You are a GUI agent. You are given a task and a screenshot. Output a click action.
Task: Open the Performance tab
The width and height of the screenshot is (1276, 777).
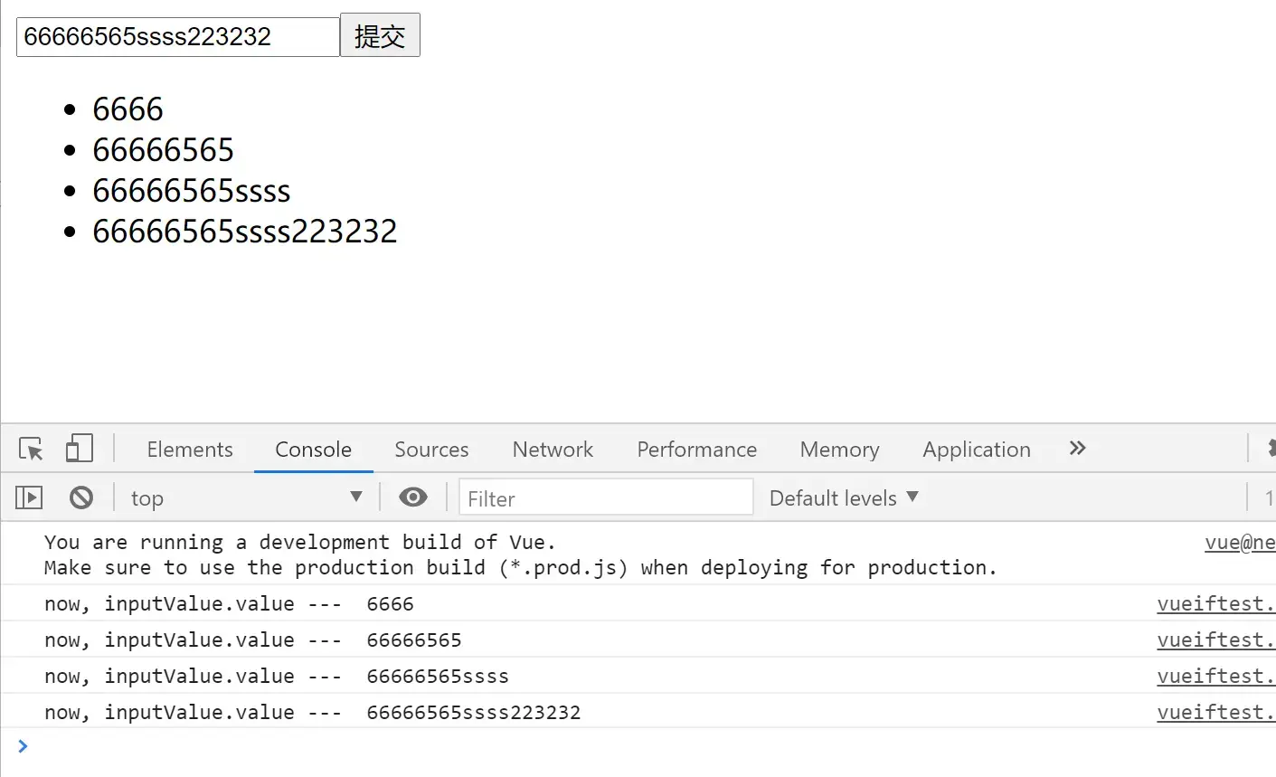click(697, 450)
